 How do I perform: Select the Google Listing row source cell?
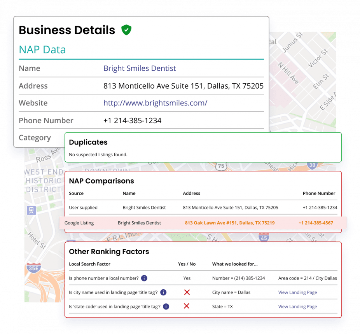(79, 223)
